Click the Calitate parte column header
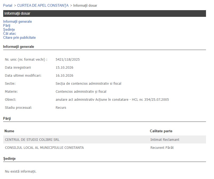 (x=161, y=131)
